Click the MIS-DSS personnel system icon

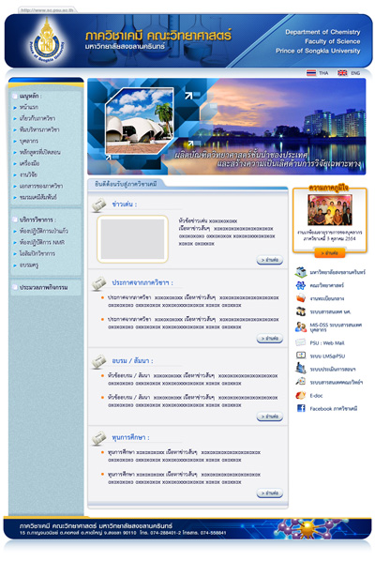301,326
